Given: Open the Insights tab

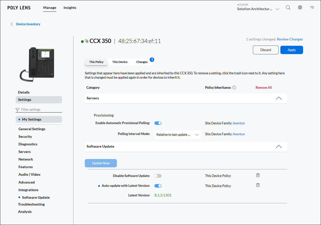Looking at the screenshot, I should [70, 8].
